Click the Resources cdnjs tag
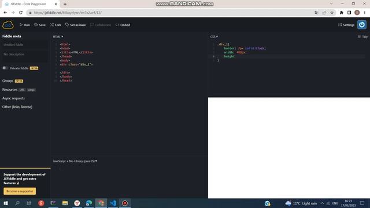The width and height of the screenshot is (370, 208). pos(31,90)
